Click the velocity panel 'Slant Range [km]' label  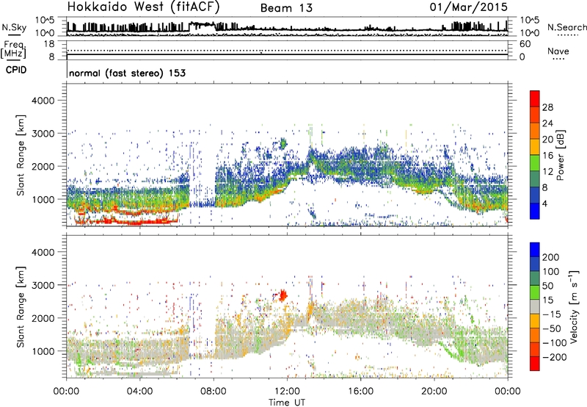point(21,307)
